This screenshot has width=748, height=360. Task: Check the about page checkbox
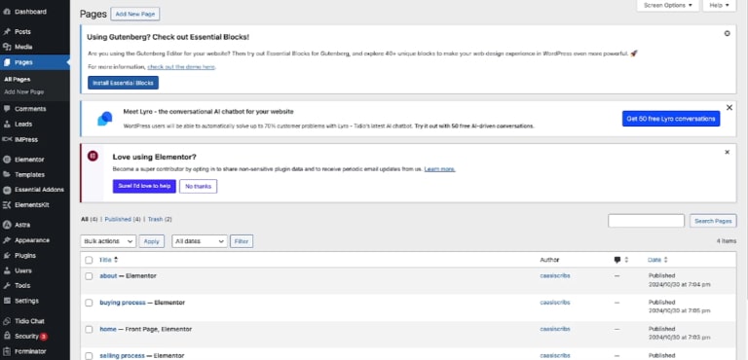click(x=89, y=276)
